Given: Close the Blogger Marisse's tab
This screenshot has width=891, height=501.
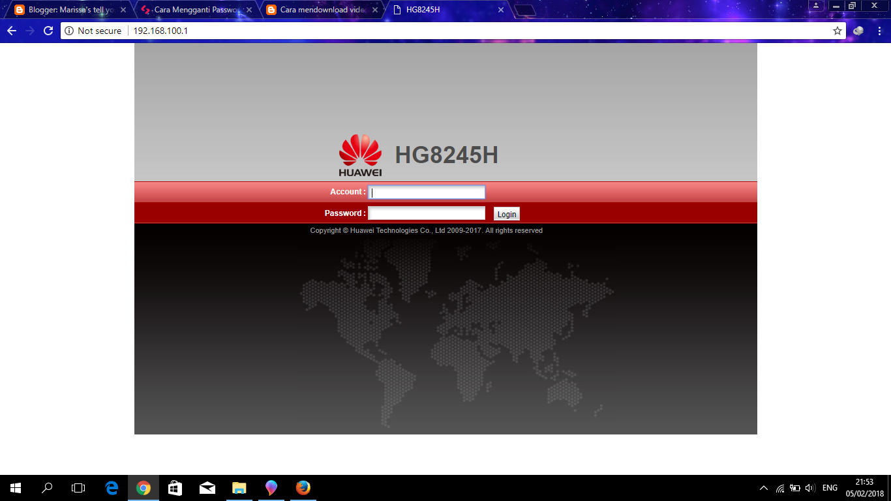Looking at the screenshot, I should [123, 10].
